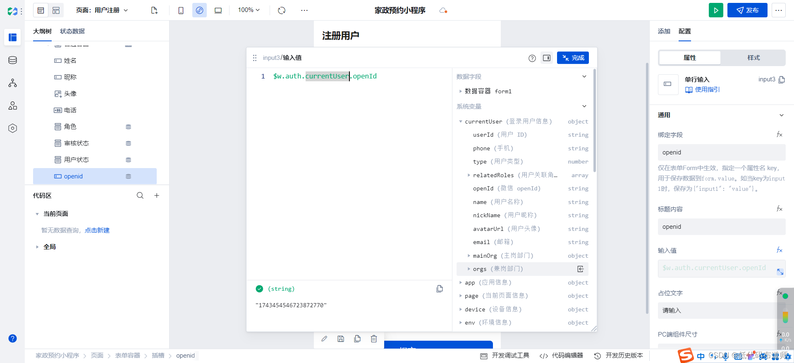794x363 pixels.
Task: Toggle fx binding for 输入值
Action: [780, 250]
